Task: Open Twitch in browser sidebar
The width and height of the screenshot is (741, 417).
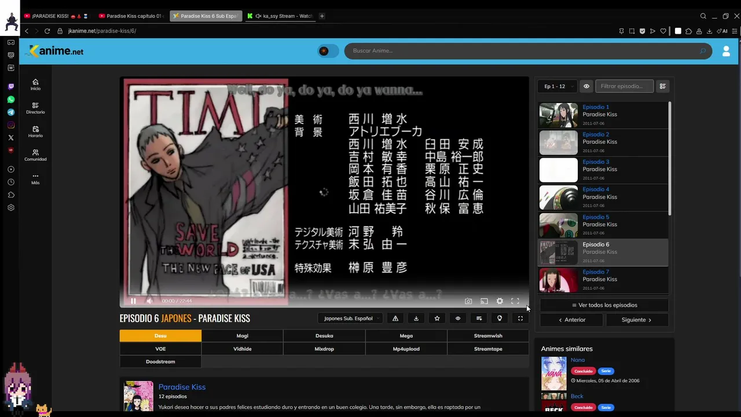Action: coord(10,87)
